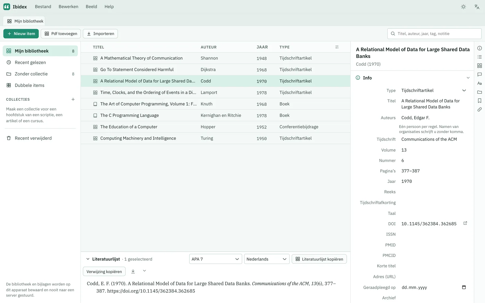Open the Bewerken menu
The height and width of the screenshot is (303, 485).
tap(68, 7)
